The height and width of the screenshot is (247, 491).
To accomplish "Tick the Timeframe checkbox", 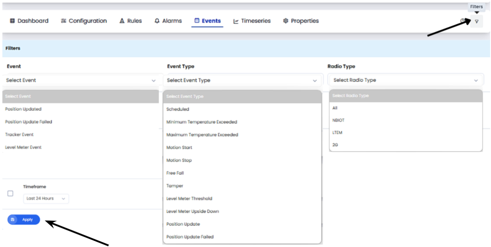I will pyautogui.click(x=10, y=193).
